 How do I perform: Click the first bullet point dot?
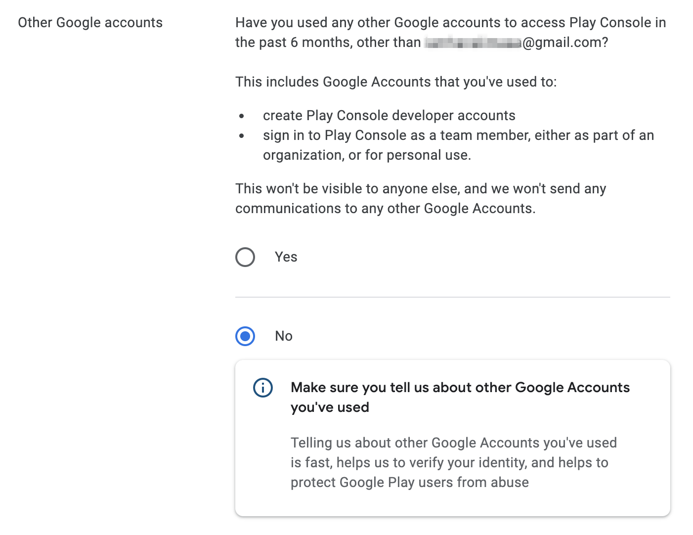click(x=242, y=117)
